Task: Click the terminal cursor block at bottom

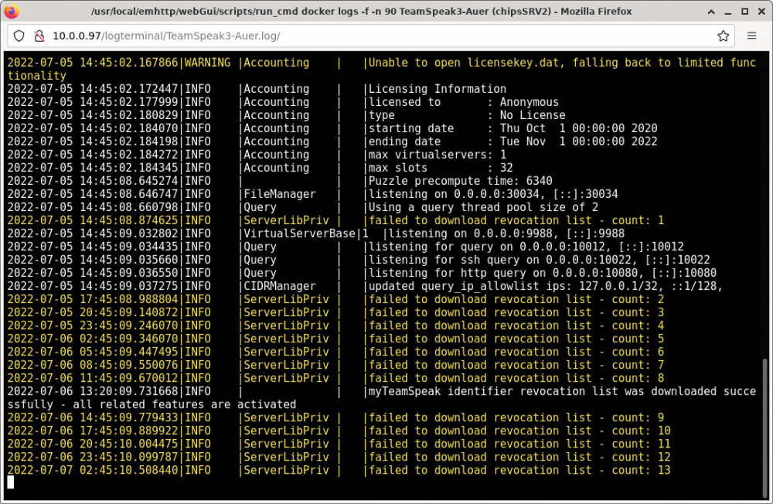Action: (x=10, y=482)
